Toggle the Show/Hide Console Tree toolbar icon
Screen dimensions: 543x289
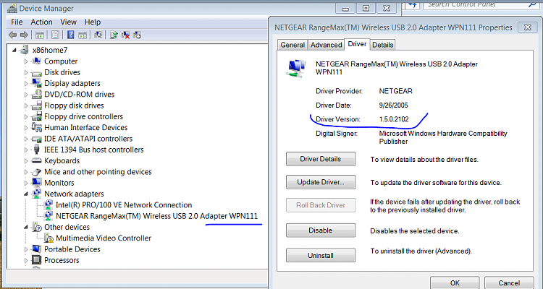pos(40,35)
